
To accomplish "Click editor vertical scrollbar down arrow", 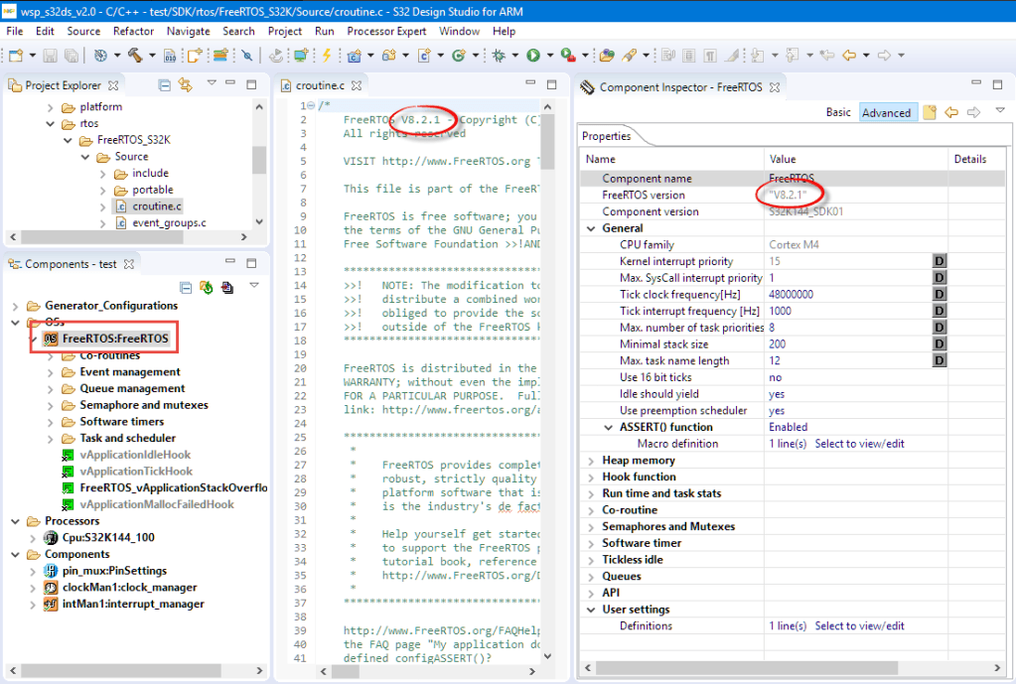I will click(x=547, y=656).
